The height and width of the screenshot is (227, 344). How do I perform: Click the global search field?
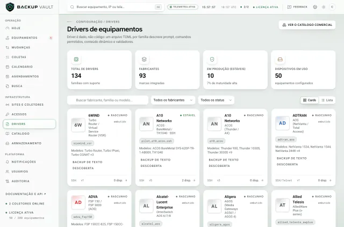click(x=116, y=7)
